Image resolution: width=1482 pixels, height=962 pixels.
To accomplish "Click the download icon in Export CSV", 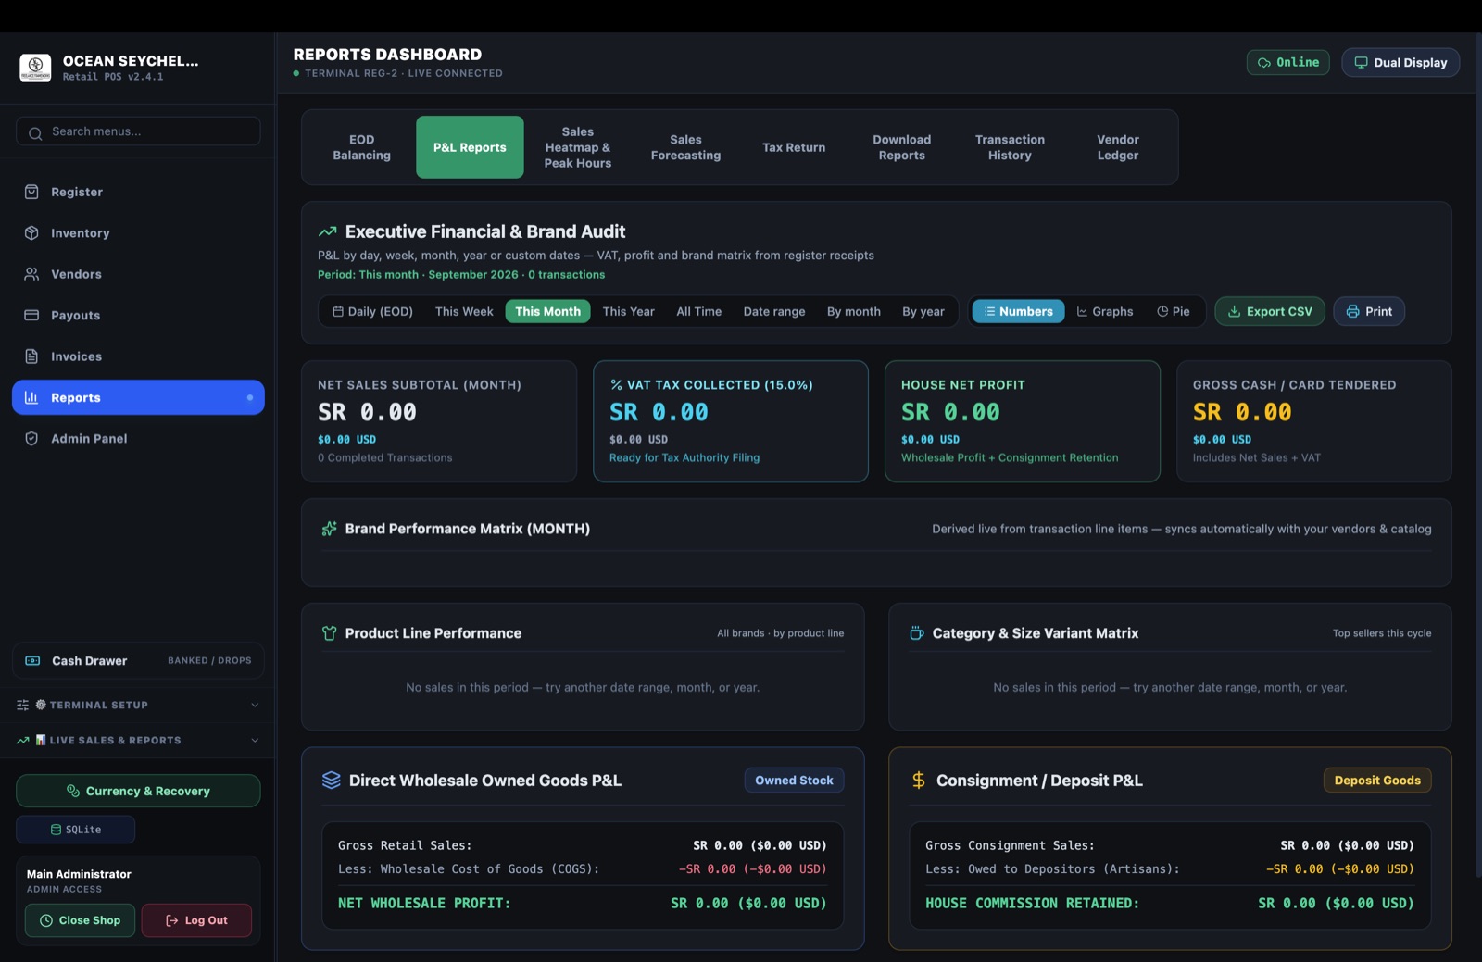I will (1235, 311).
